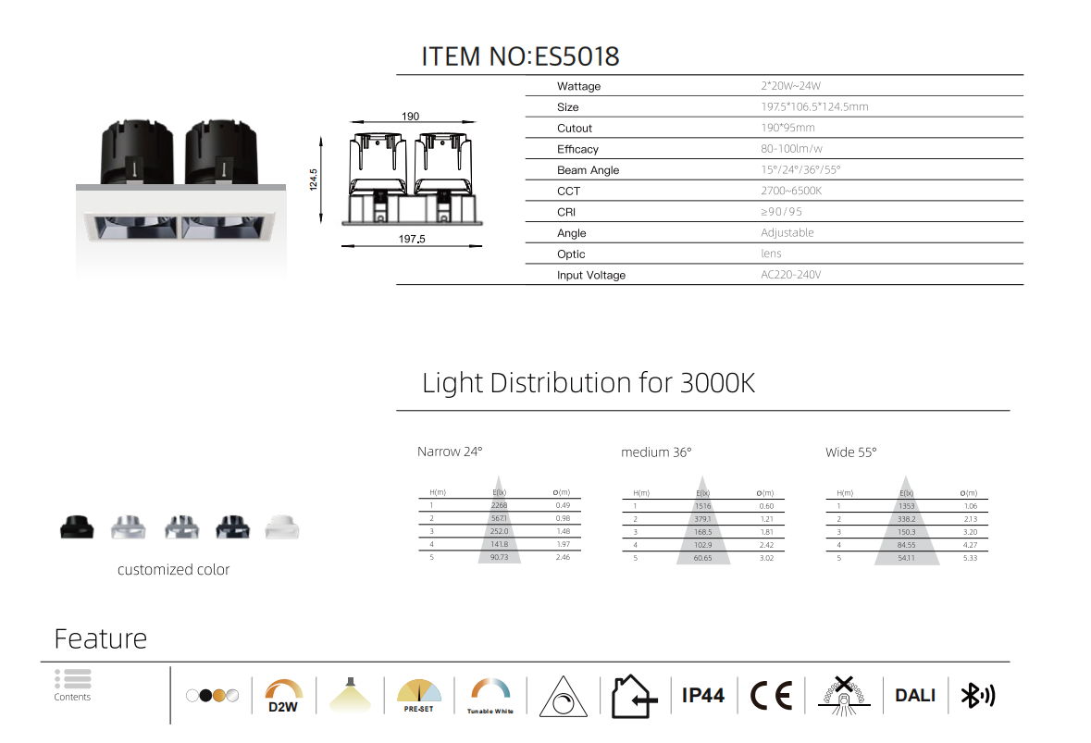
Task: Select the indoor-use house arrow icon
Action: [x=634, y=697]
